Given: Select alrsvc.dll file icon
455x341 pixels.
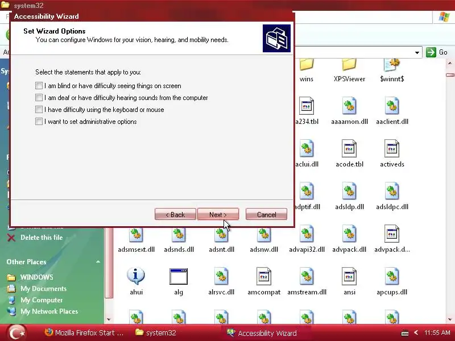Looking at the screenshot, I should point(221,276).
